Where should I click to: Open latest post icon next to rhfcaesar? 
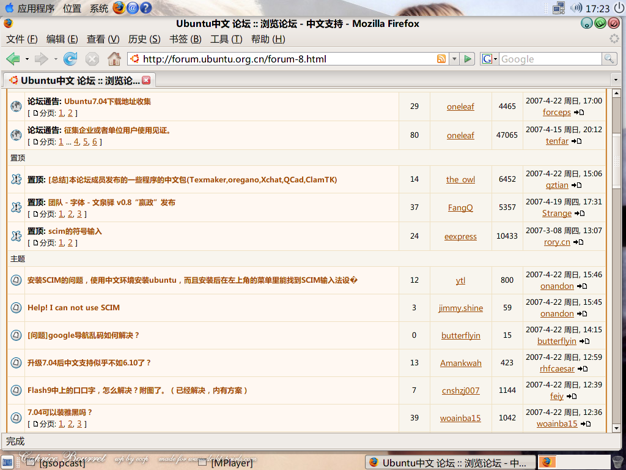pyautogui.click(x=583, y=369)
